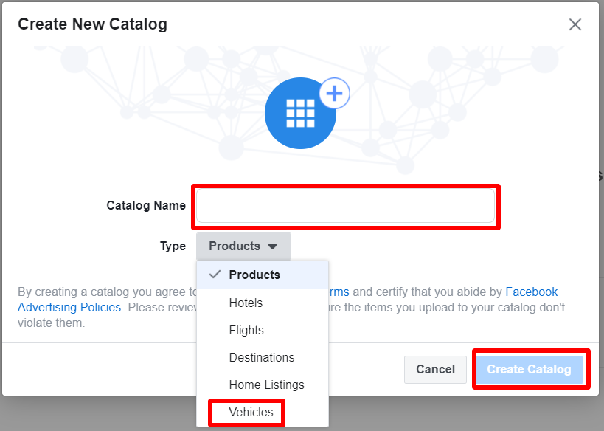
Task: Click the plus badge on catalog icon
Action: (334, 93)
